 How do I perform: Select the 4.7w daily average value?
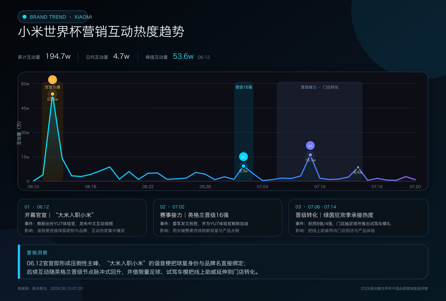point(121,56)
